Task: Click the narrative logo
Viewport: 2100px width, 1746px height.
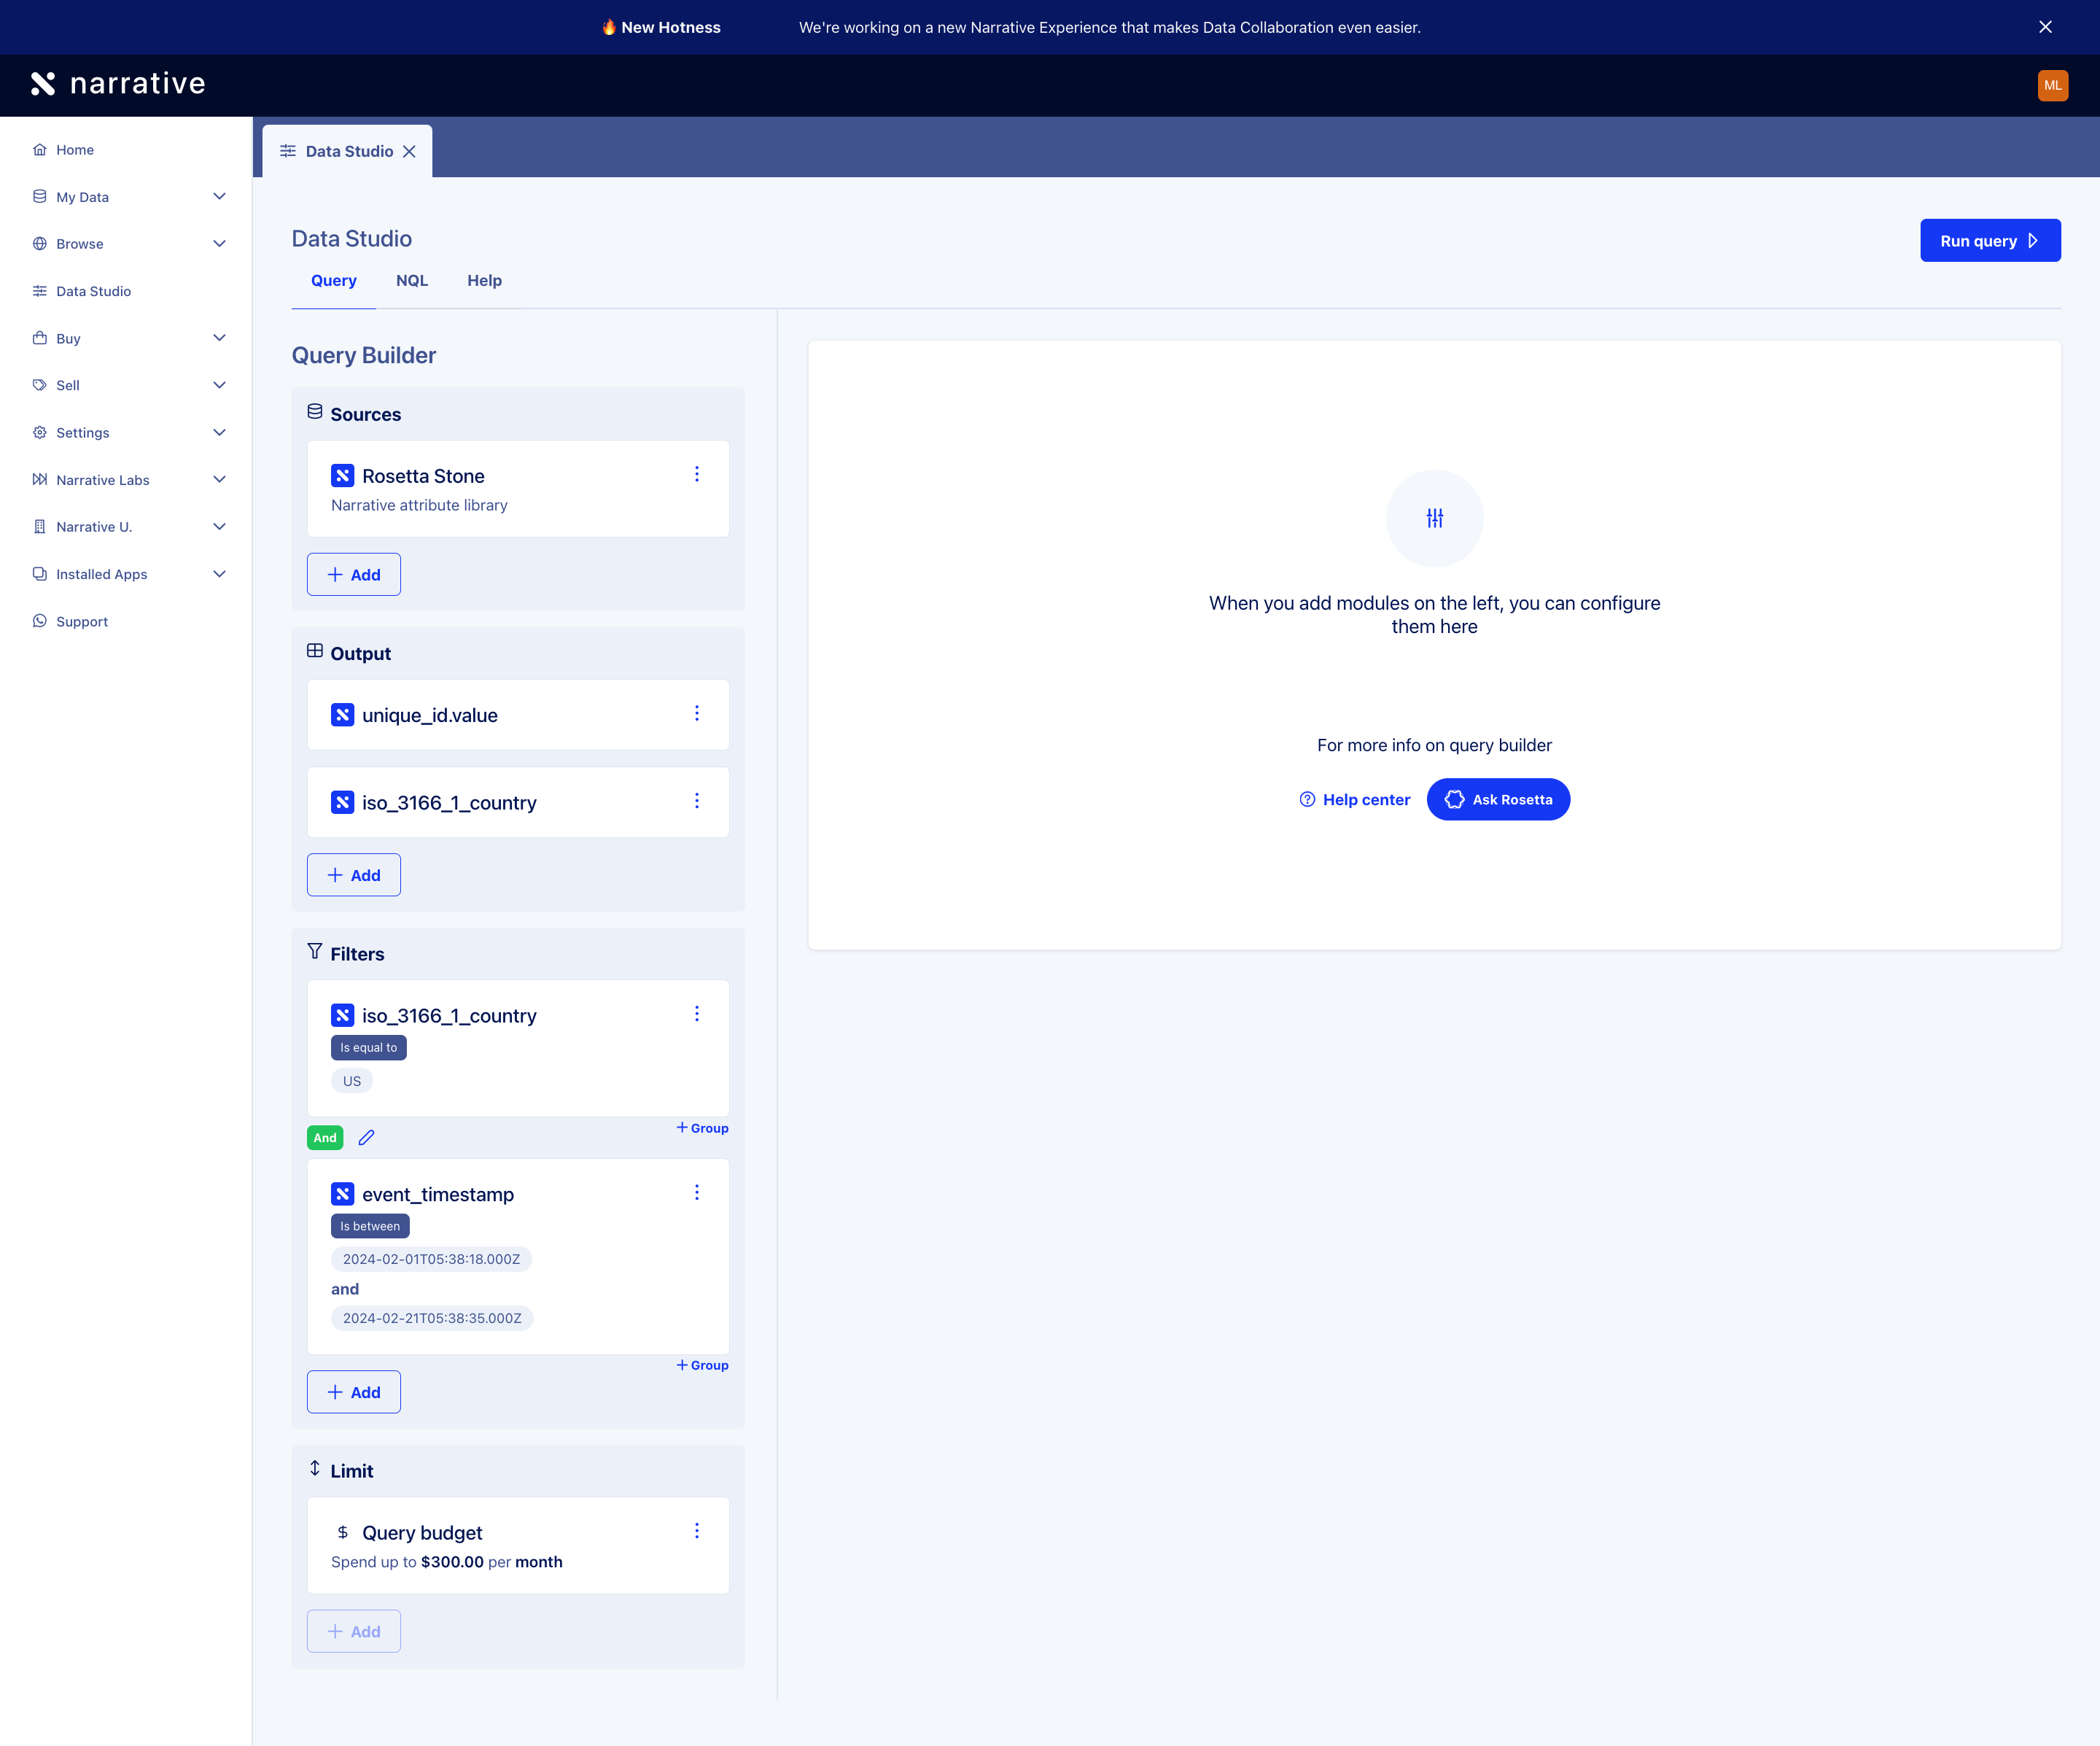Action: [118, 84]
